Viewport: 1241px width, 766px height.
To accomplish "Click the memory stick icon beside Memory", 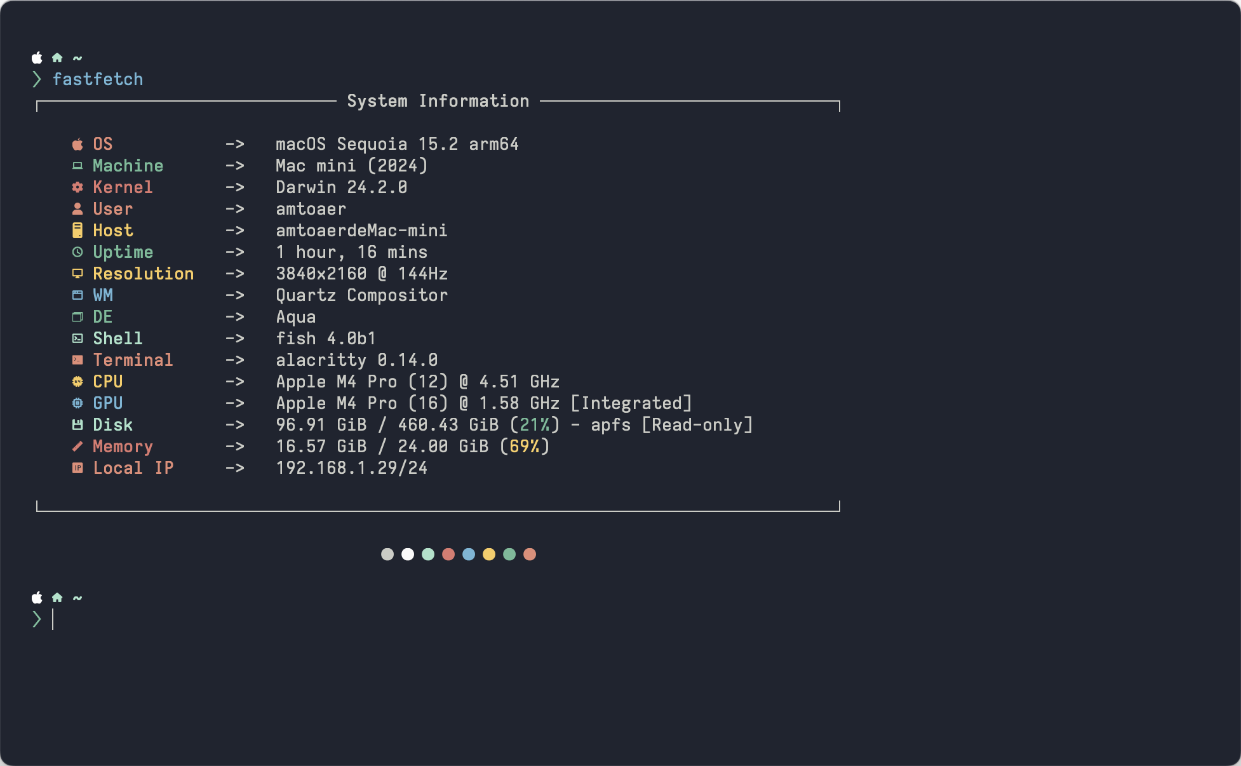I will coord(77,447).
